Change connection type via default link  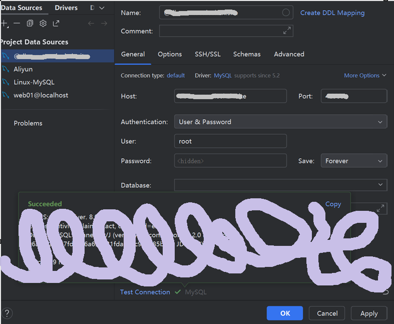176,76
